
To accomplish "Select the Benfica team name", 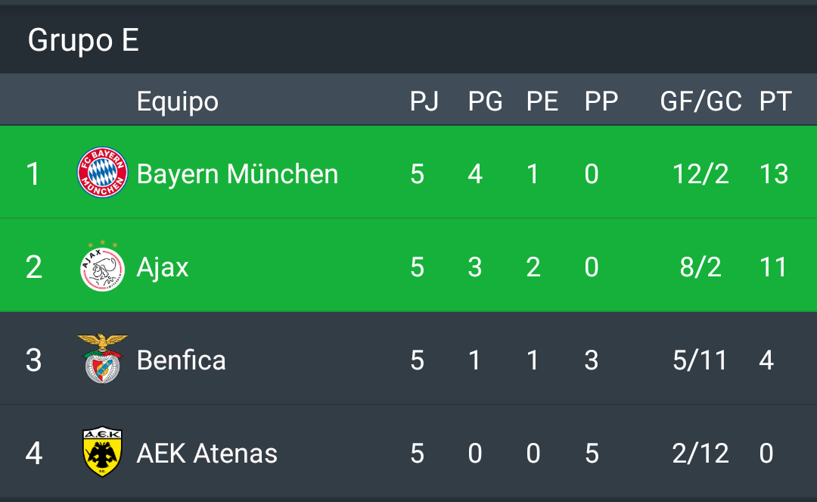I will pos(181,360).
